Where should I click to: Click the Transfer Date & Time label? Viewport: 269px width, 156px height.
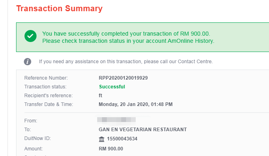49,104
